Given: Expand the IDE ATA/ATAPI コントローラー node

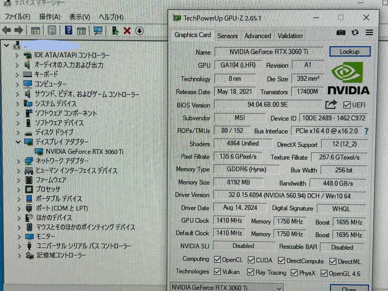Looking at the screenshot, I should tap(17, 56).
